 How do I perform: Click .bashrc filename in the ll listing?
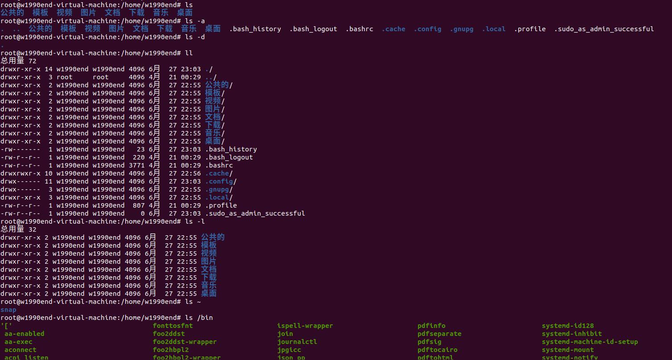coord(219,165)
